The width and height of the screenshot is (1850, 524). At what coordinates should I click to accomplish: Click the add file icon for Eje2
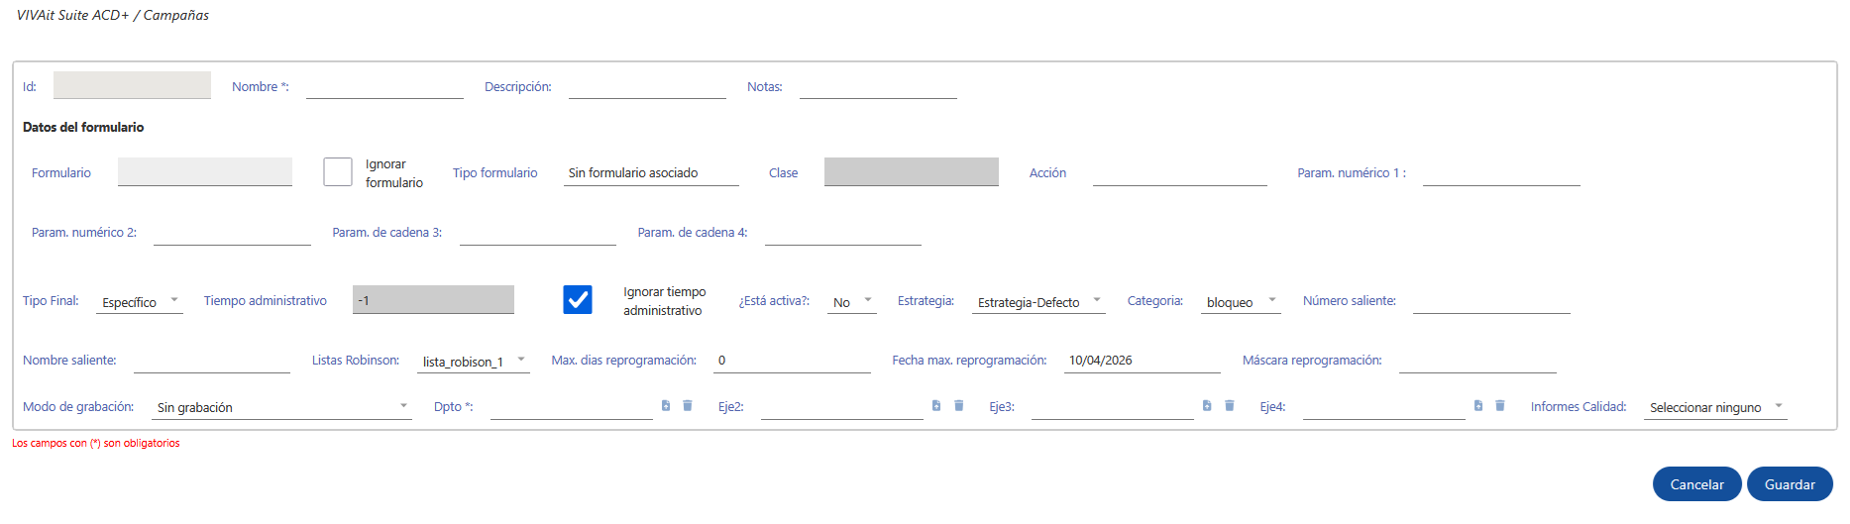pyautogui.click(x=936, y=406)
